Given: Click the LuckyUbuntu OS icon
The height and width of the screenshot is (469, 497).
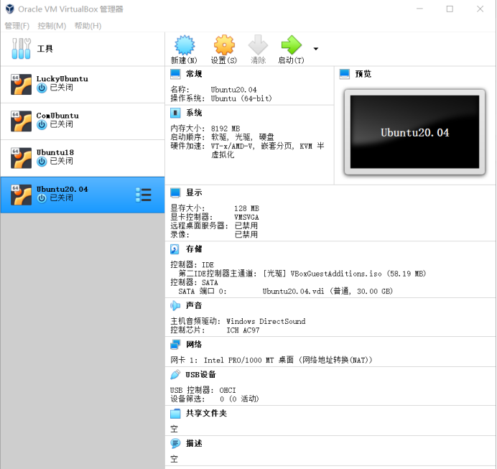Looking at the screenshot, I should [21, 84].
